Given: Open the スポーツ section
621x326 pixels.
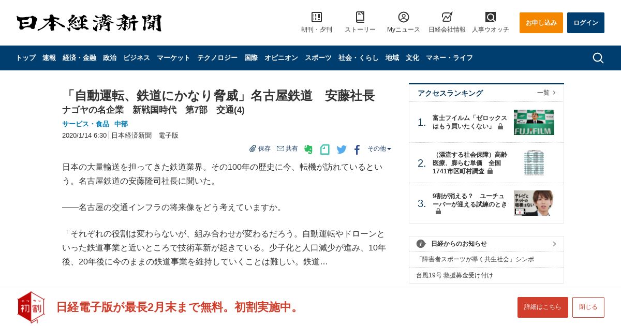Looking at the screenshot, I should [x=318, y=58].
